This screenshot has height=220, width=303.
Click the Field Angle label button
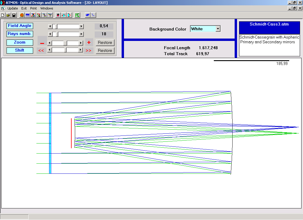[x=20, y=26]
